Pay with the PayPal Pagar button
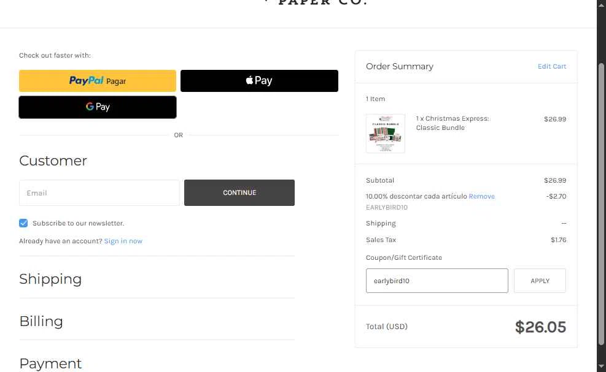 98,81
